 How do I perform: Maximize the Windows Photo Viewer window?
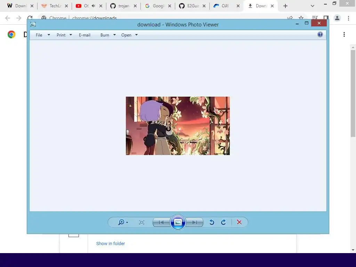[307, 23]
